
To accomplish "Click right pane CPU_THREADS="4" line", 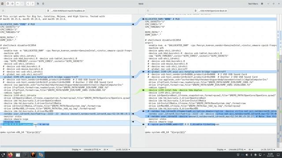I will click(x=155, y=27).
